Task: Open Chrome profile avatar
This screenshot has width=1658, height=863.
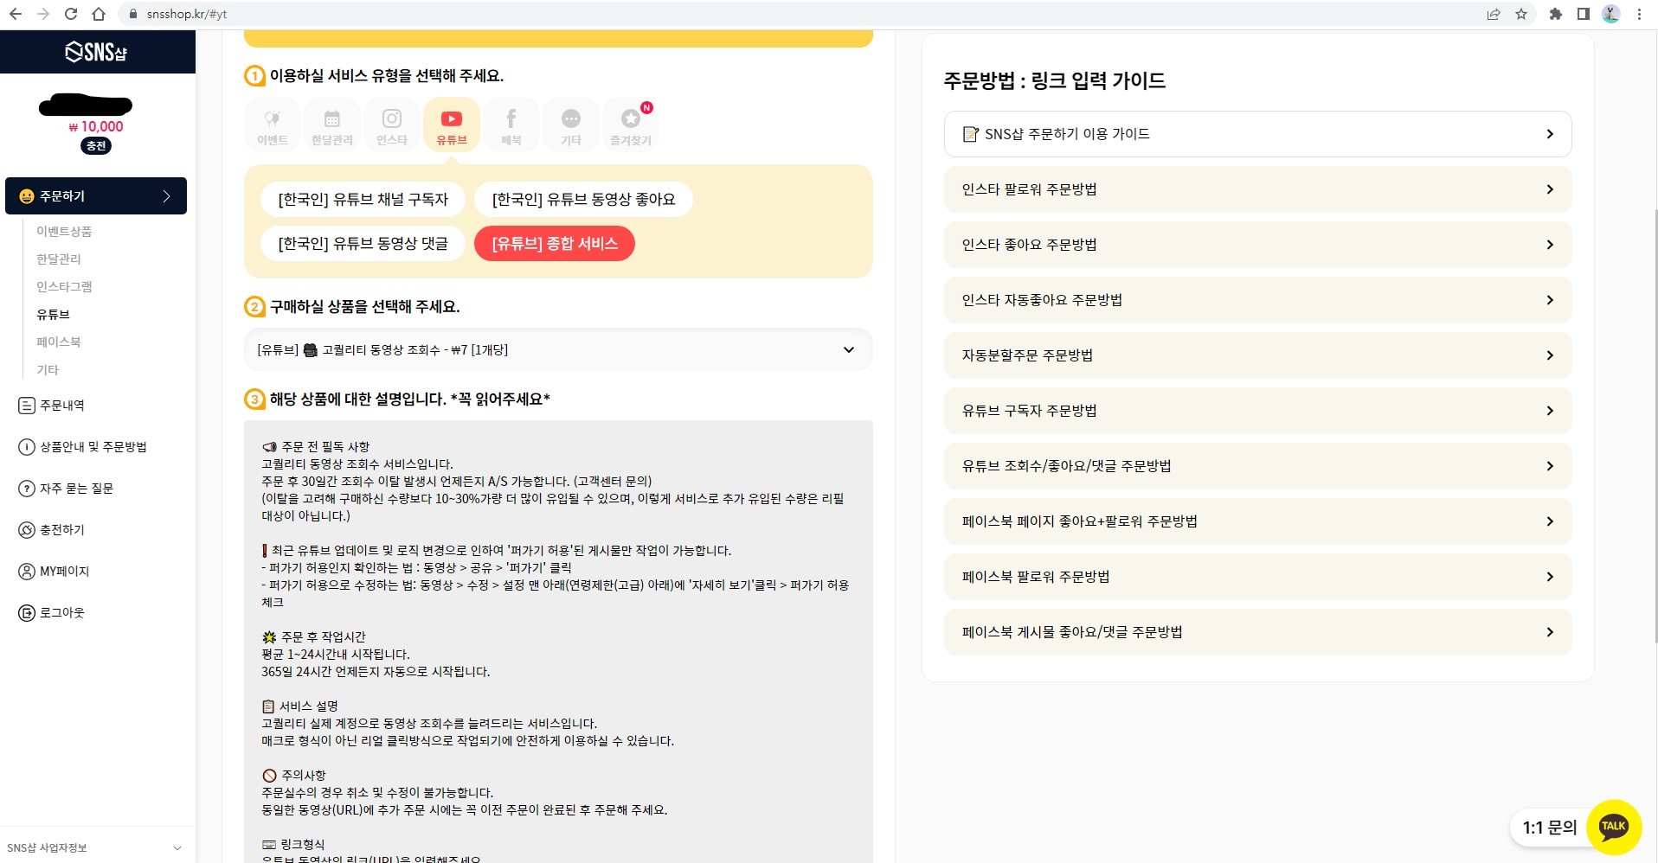Action: [1610, 14]
